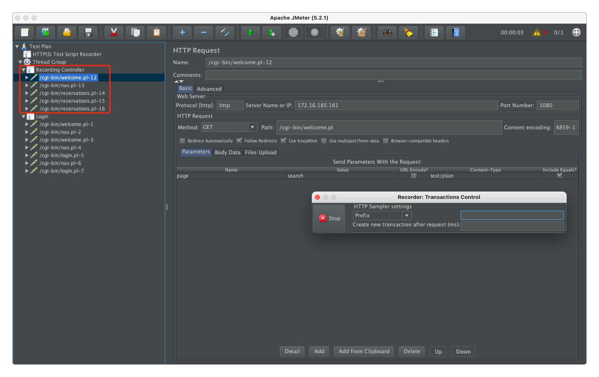Toggle Use KeepAlive checkbox
Screen dimensions: 599x377
point(284,141)
